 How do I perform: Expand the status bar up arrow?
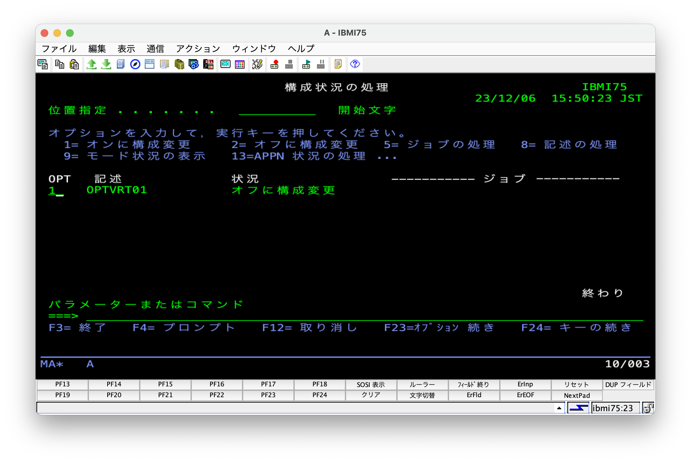pyautogui.click(x=559, y=408)
